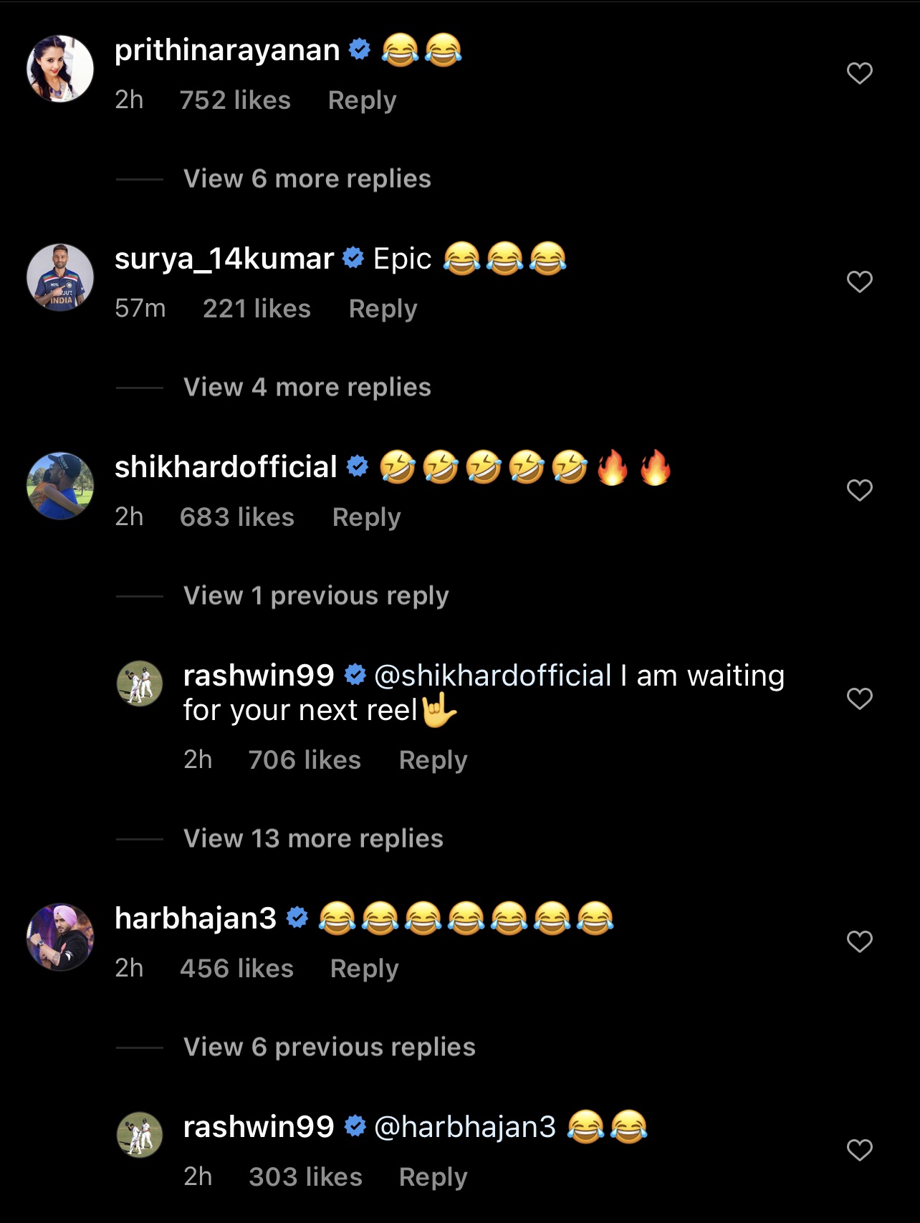Like prithinarayanan's comment with the heart
Screen dimensions: 920x1223
click(859, 73)
